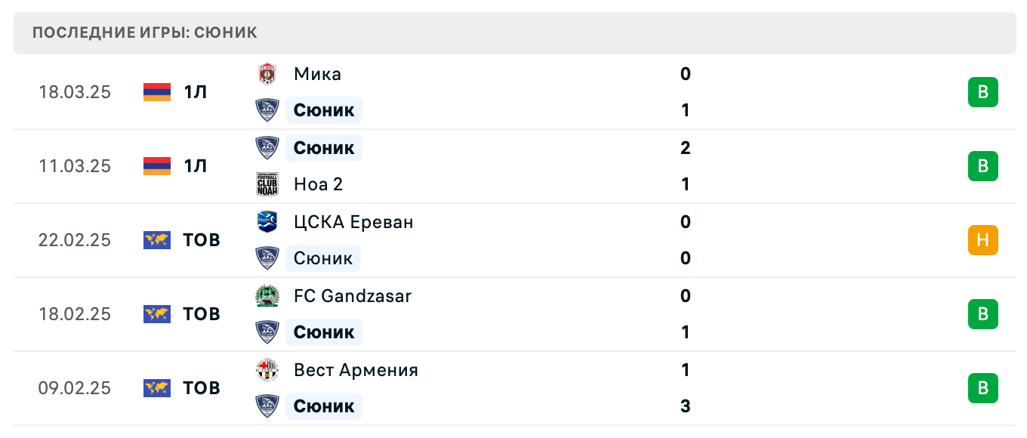Open the CSKA Yerevan team crest
Viewport: 1027px width, 438px height.
coord(267,222)
